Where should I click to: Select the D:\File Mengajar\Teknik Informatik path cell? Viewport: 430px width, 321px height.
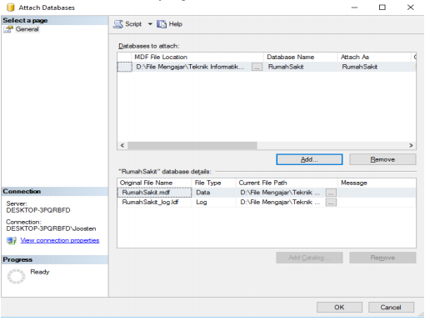point(192,67)
